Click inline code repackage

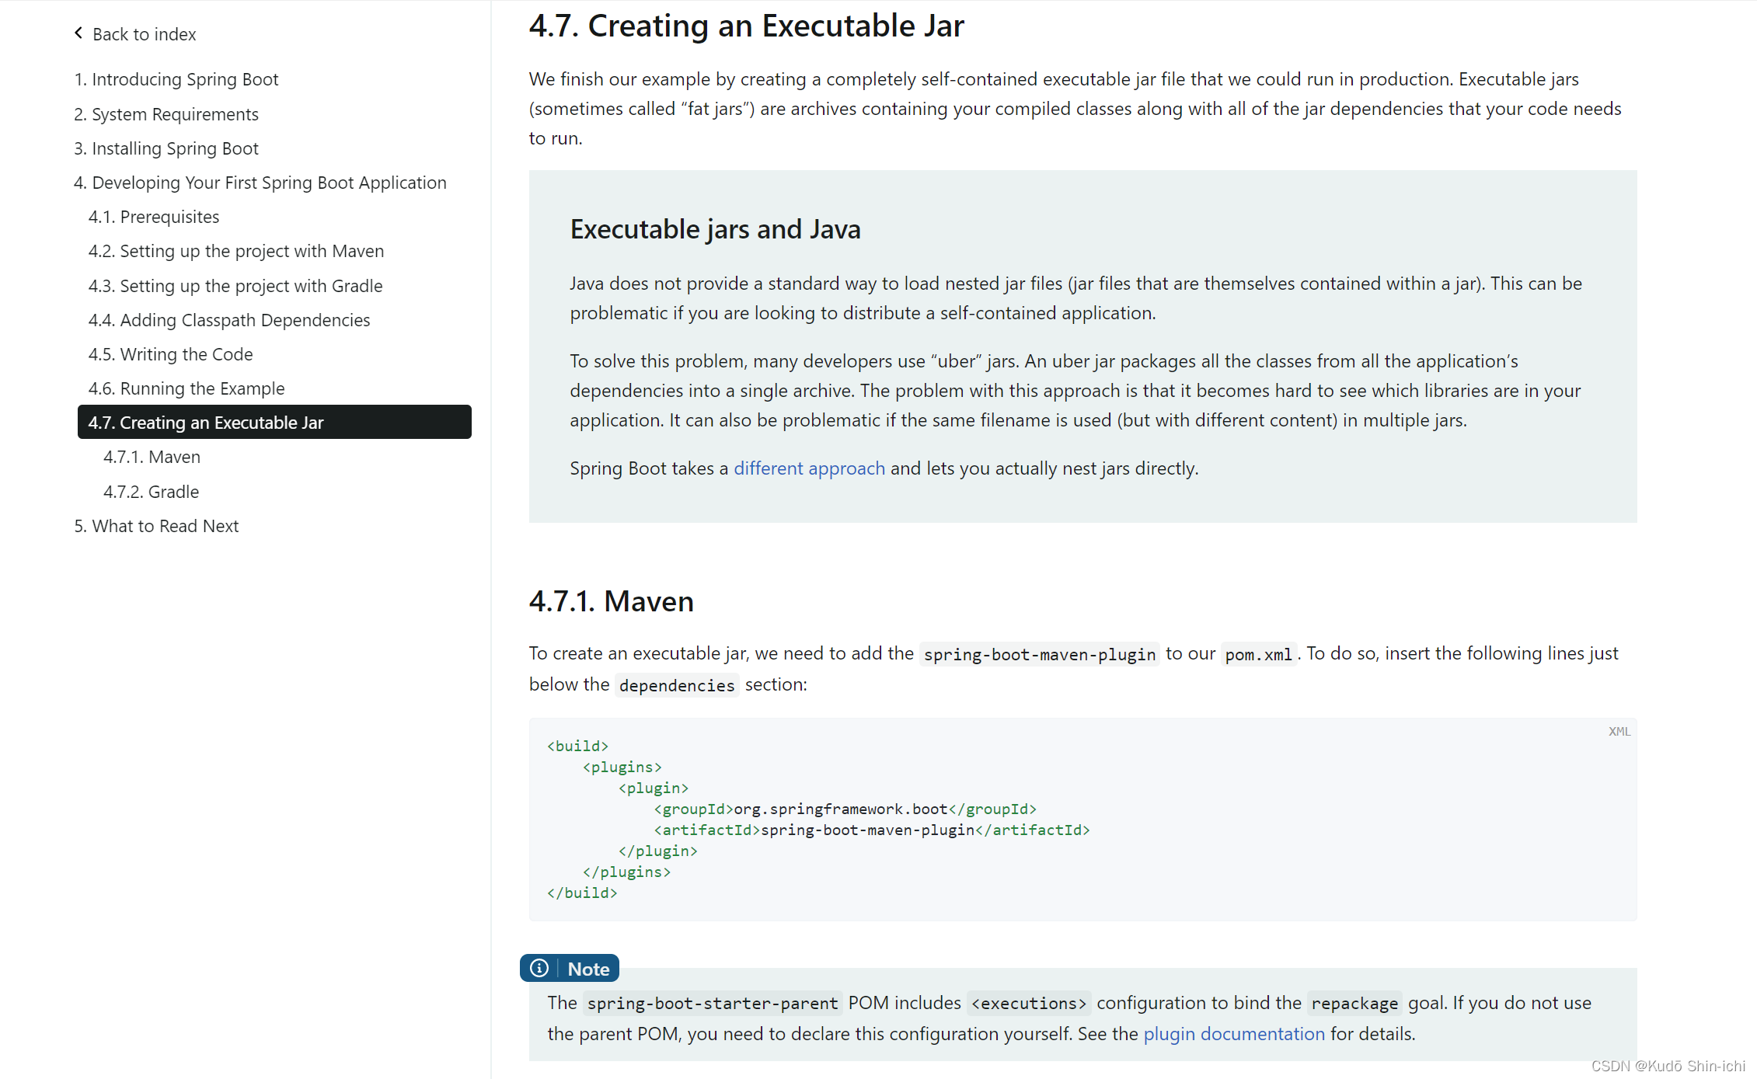tap(1354, 1004)
